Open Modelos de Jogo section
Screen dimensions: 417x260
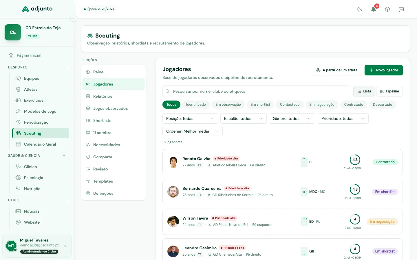pos(41,111)
